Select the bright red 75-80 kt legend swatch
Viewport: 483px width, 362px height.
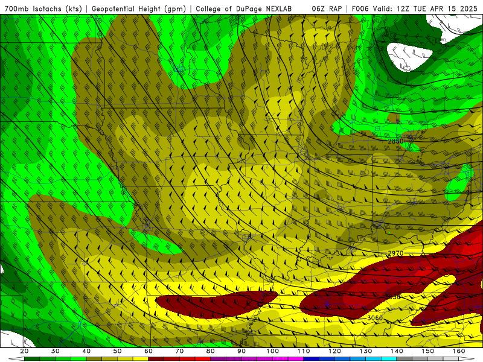click(x=203, y=359)
